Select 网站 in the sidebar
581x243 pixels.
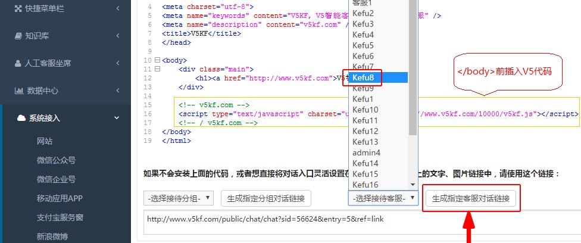click(45, 141)
